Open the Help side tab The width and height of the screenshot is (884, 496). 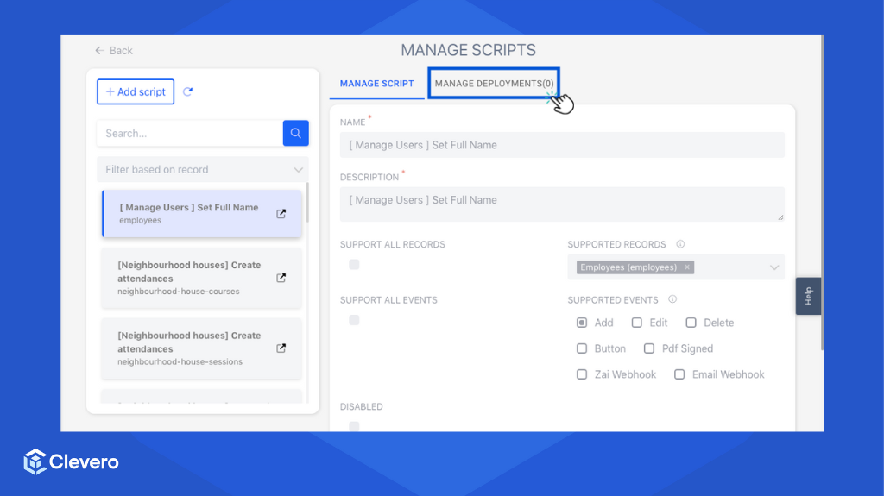808,296
